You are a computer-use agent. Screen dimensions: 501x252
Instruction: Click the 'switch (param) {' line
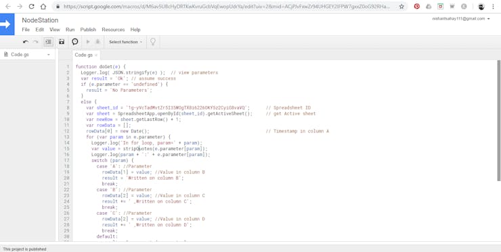[x=112, y=160]
